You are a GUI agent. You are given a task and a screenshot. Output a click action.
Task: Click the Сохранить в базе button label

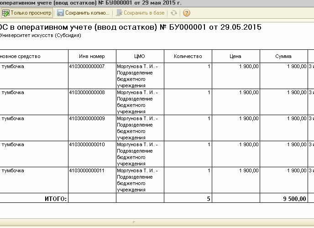point(144,13)
